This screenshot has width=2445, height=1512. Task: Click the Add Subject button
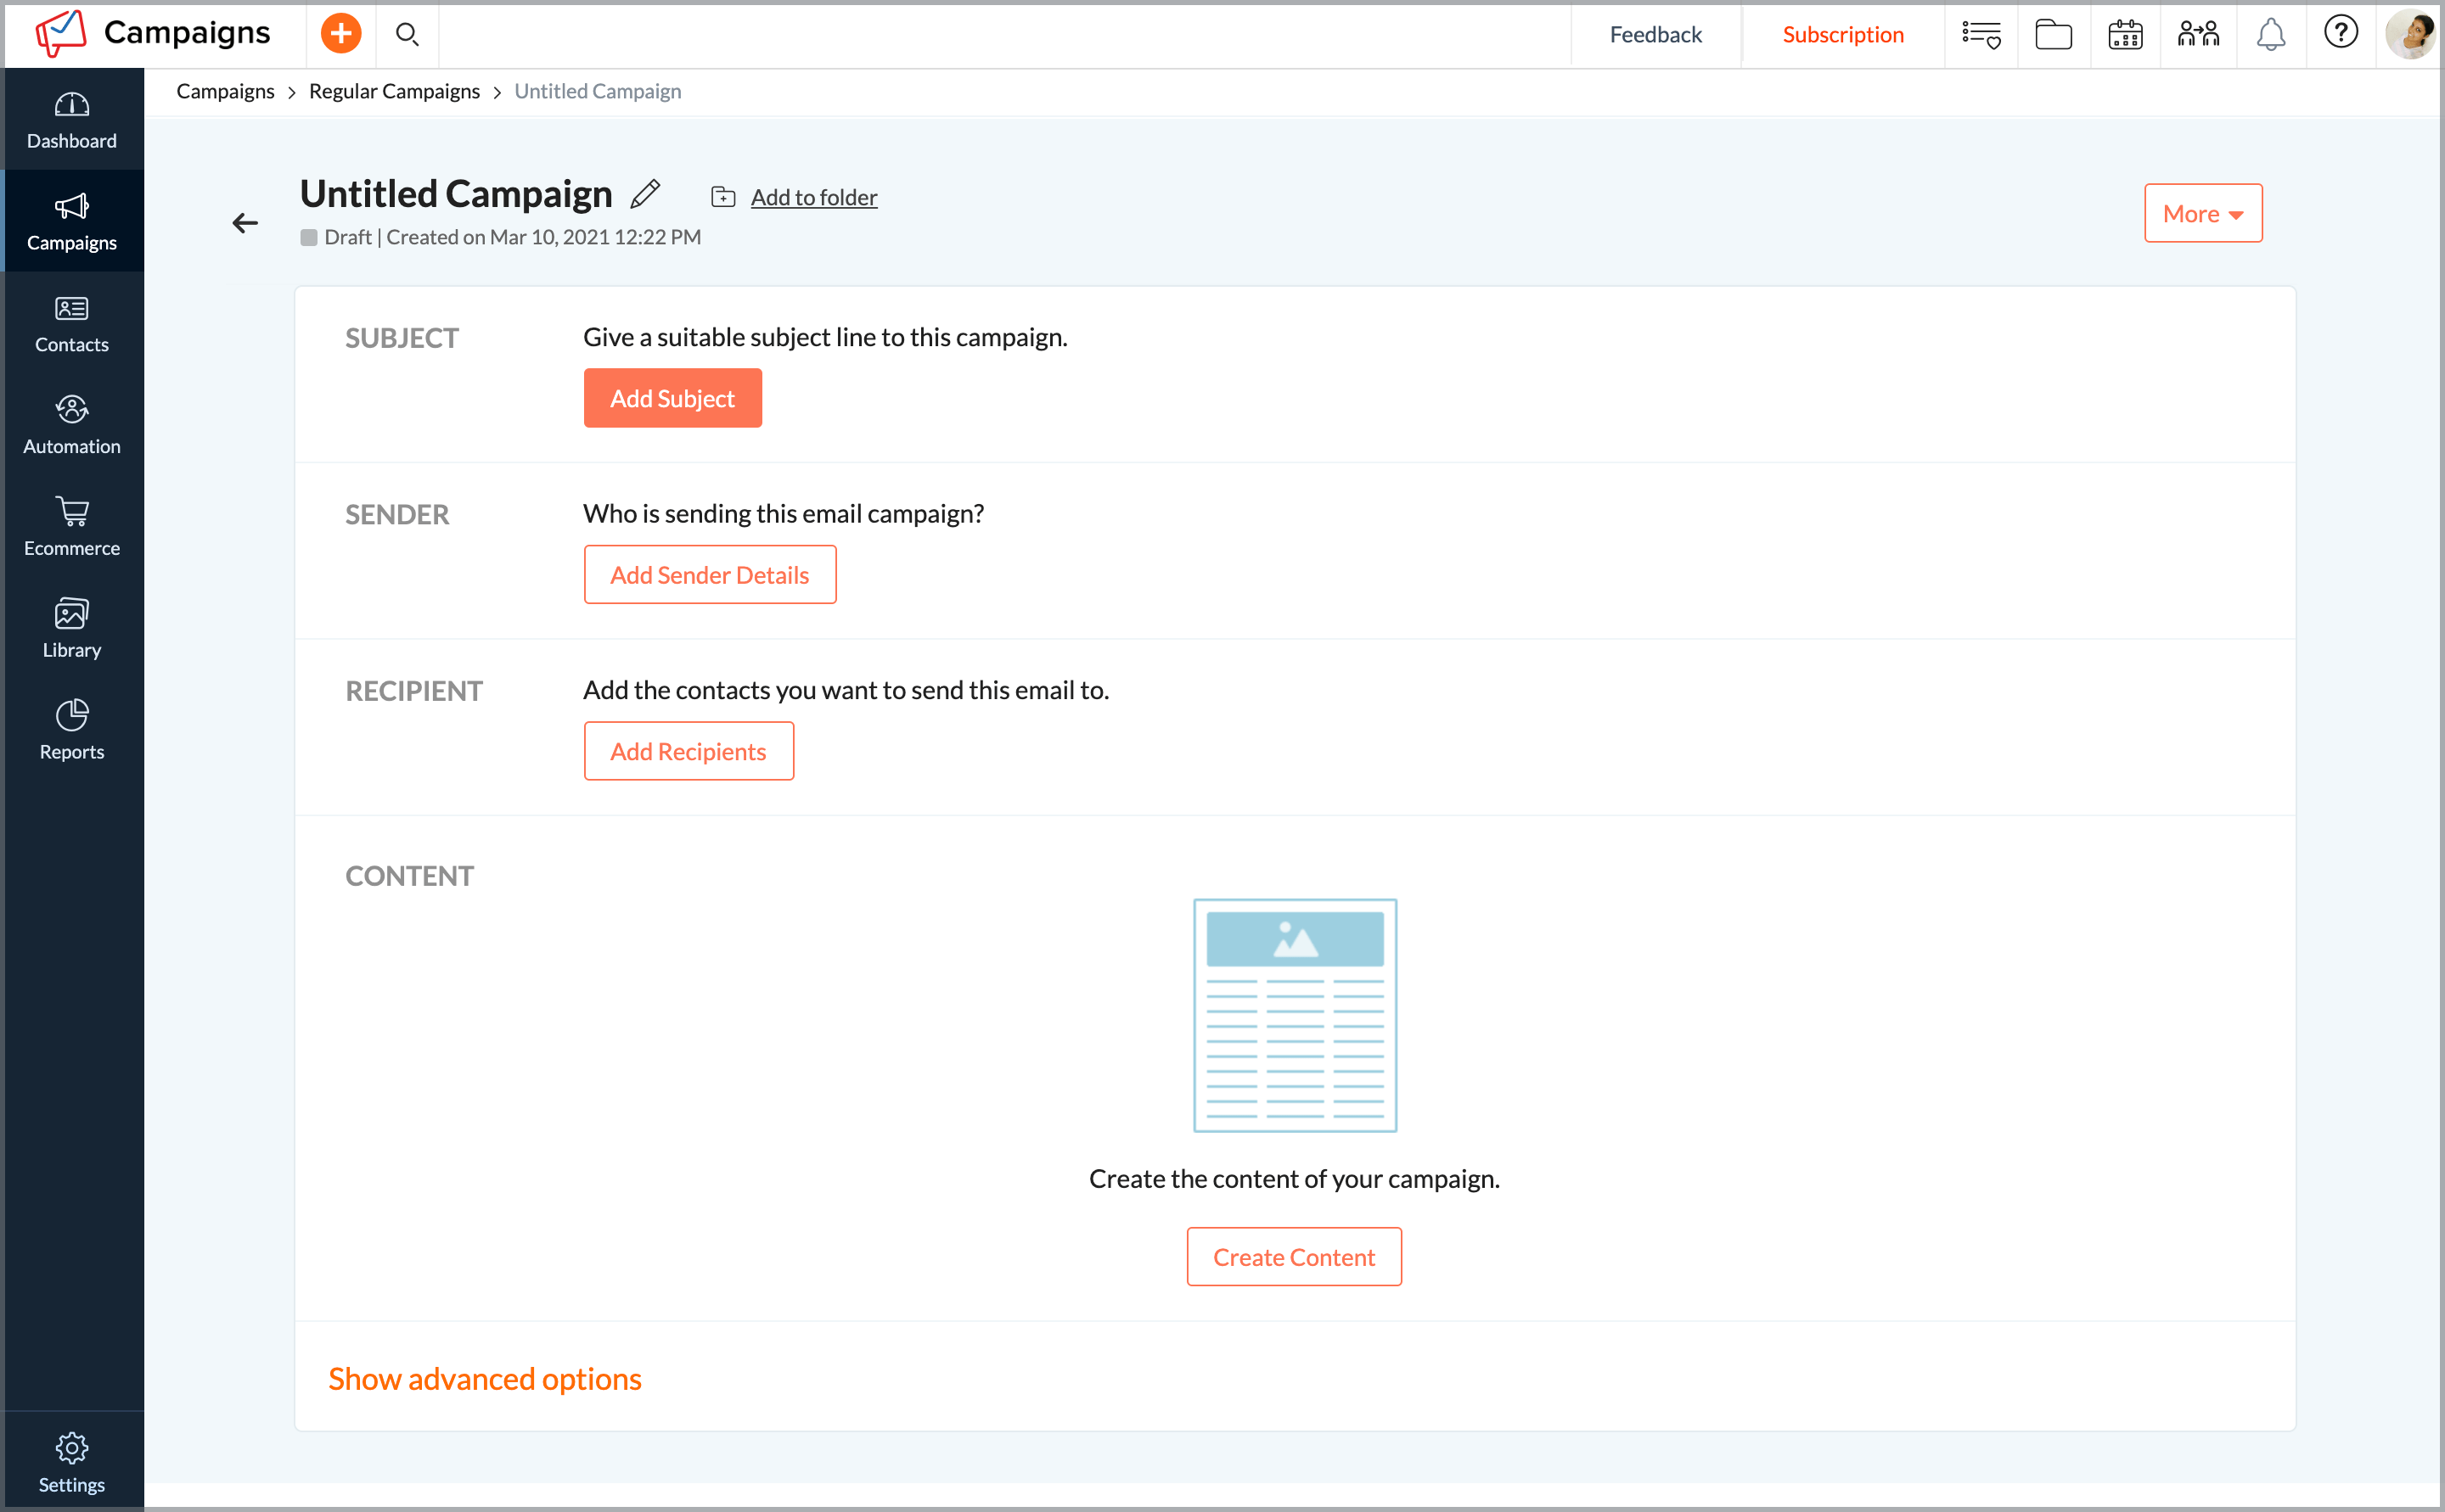pos(672,397)
